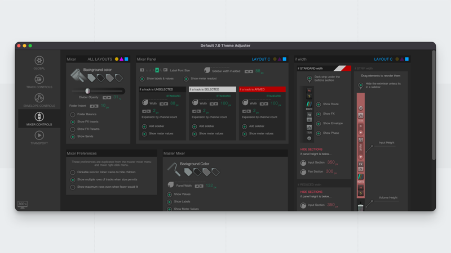Click FX button in standard width strip
The image size is (451, 253).
tap(309, 115)
